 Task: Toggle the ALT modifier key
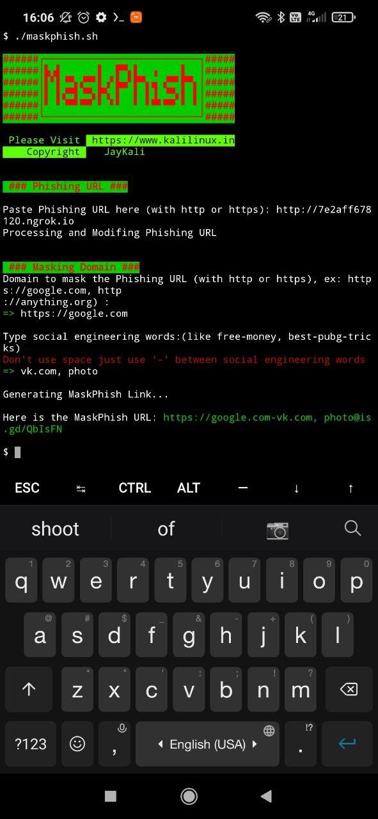pyautogui.click(x=189, y=488)
